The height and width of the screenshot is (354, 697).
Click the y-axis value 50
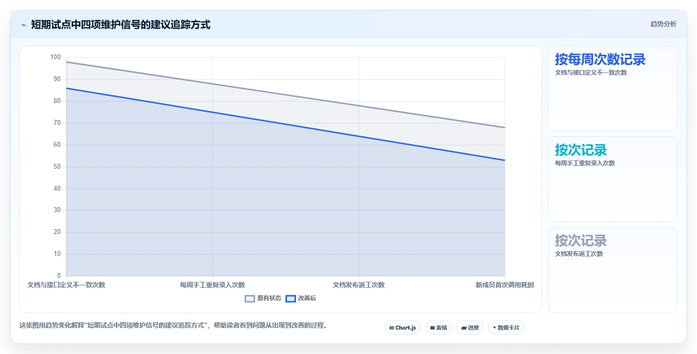coord(57,167)
